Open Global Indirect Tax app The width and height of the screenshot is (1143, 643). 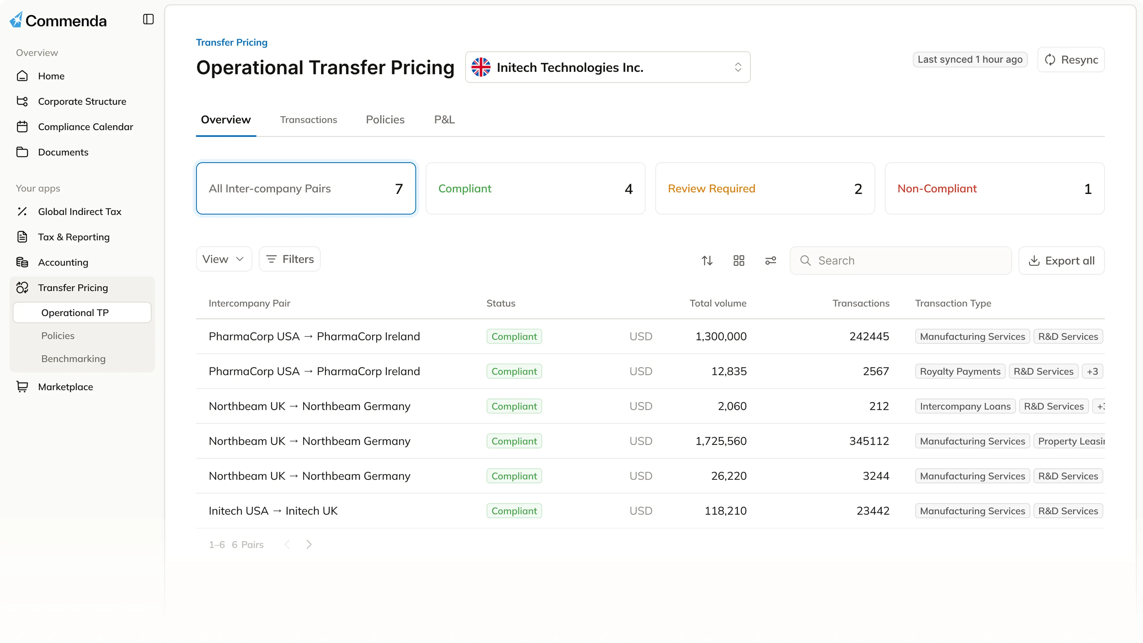80,212
